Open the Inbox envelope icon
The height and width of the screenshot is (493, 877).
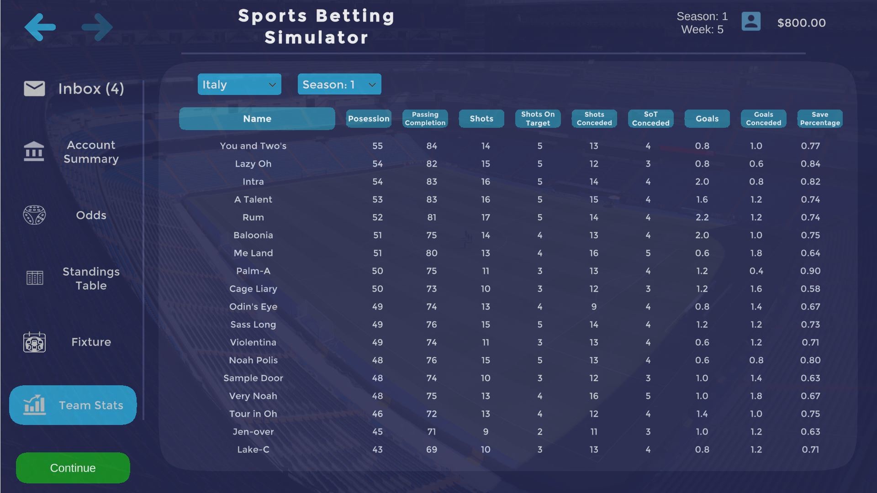click(34, 88)
